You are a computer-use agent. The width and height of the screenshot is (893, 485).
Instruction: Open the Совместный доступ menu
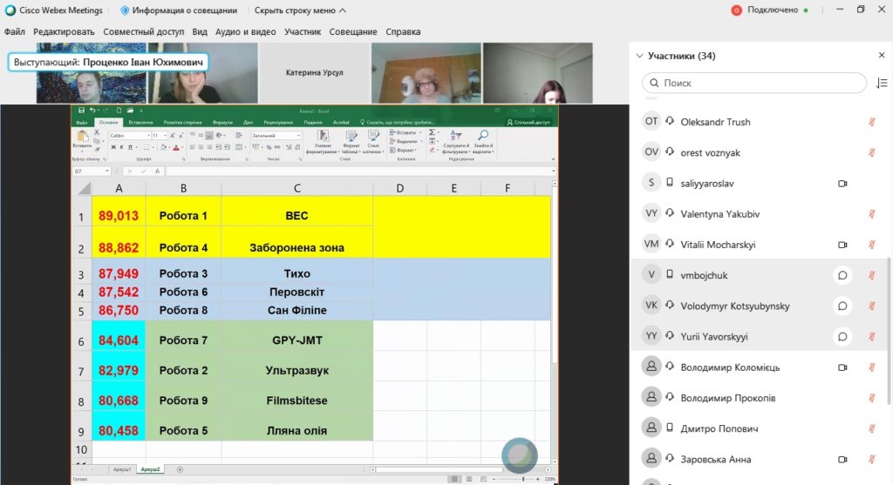[144, 32]
